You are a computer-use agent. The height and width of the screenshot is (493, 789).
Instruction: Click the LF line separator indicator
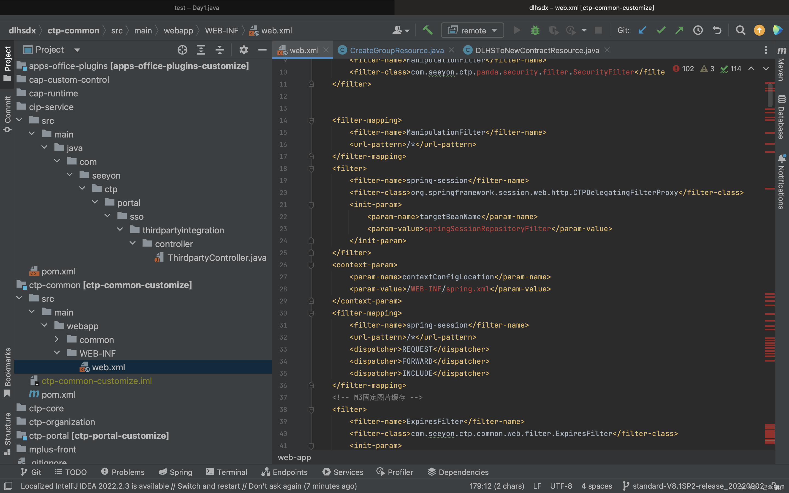[x=537, y=486]
